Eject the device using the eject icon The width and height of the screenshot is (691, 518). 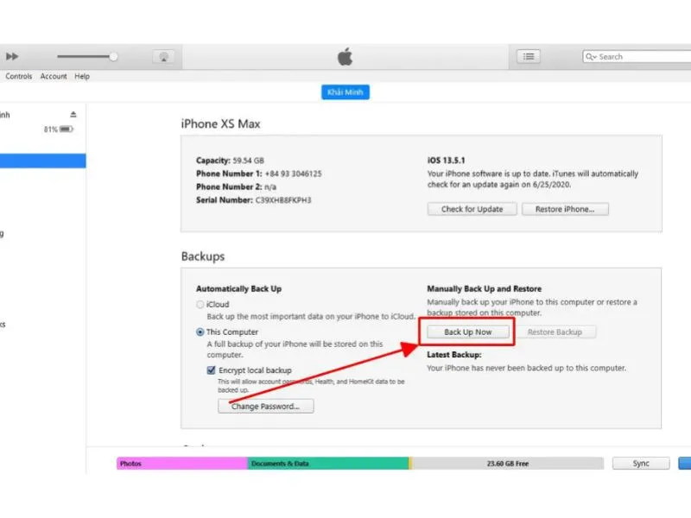point(73,115)
